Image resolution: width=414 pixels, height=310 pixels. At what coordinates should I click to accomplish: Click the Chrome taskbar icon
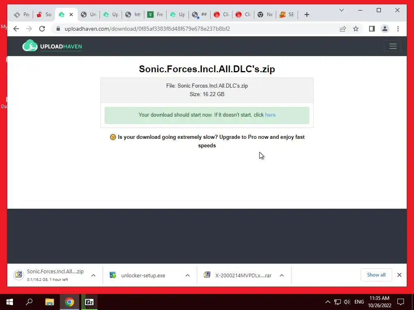70,302
